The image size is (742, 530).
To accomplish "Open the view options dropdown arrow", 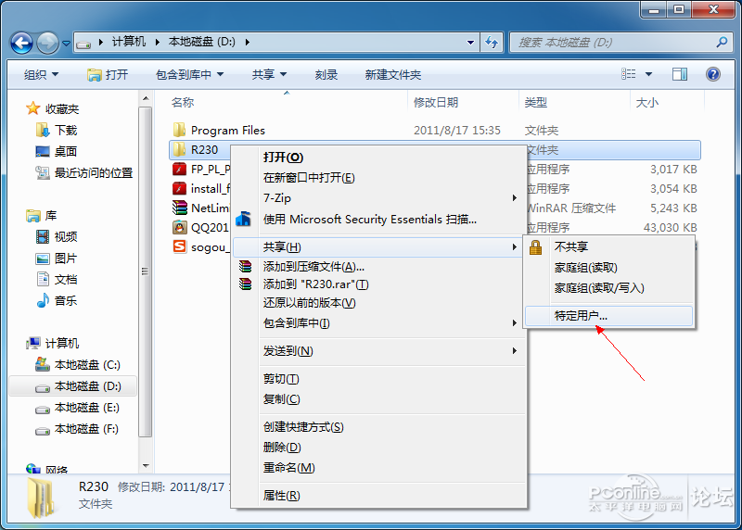I will click(x=648, y=74).
